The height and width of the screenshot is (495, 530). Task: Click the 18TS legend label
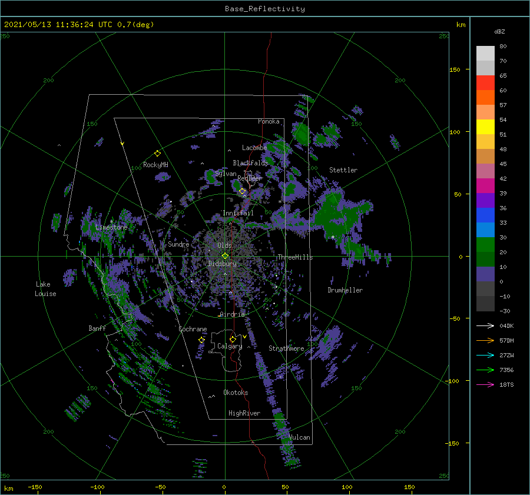click(506, 384)
